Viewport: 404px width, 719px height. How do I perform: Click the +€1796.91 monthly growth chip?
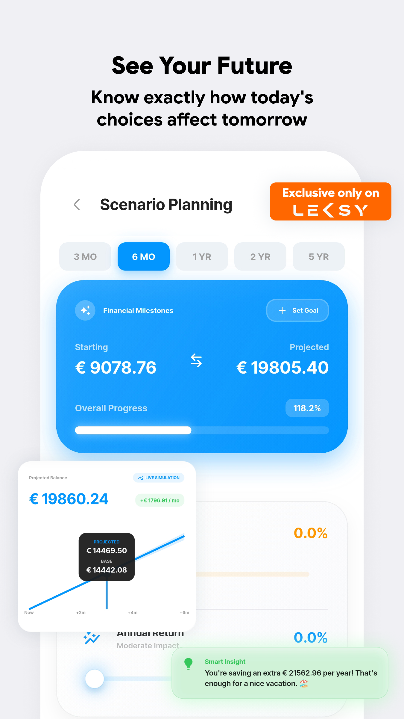tap(160, 500)
